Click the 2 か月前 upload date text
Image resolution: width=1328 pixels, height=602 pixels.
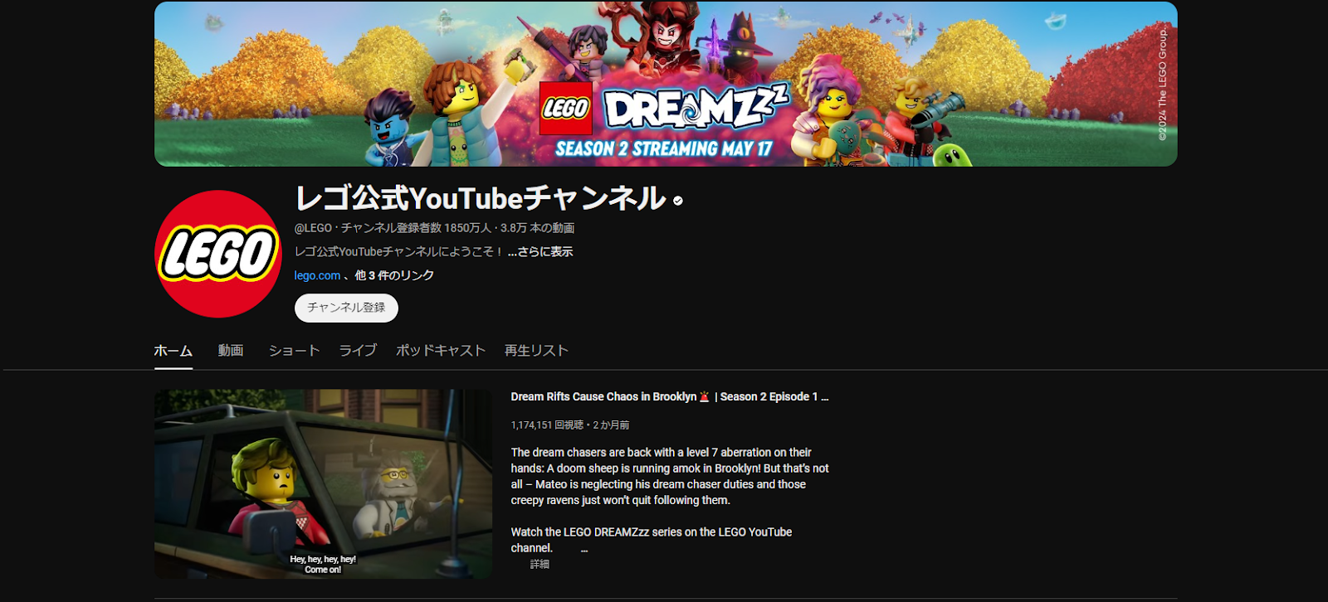(x=611, y=425)
